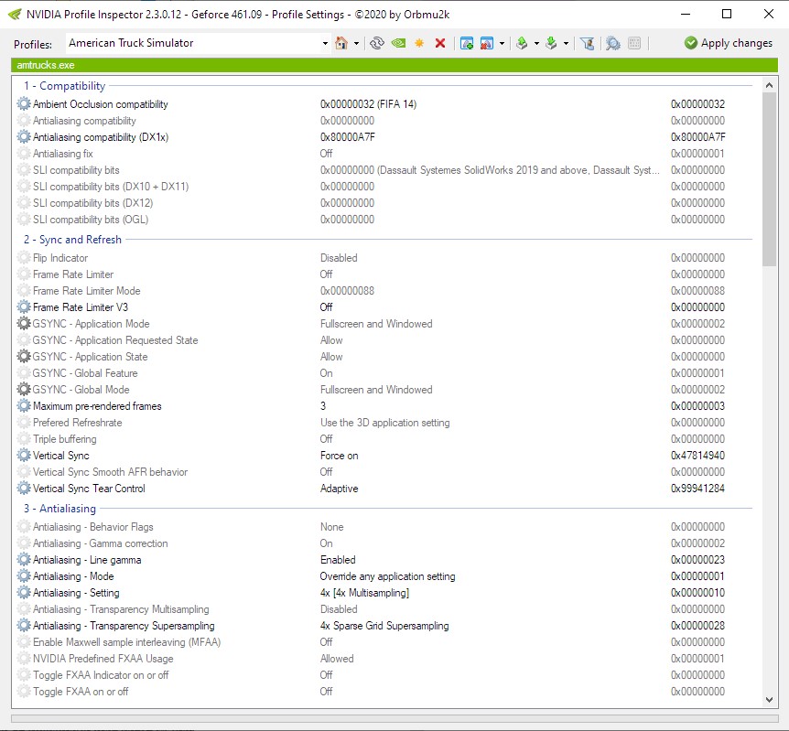Click the refresh profile settings icon

click(x=377, y=43)
